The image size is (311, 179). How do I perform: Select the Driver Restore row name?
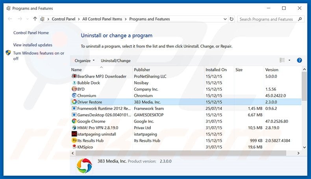90,102
